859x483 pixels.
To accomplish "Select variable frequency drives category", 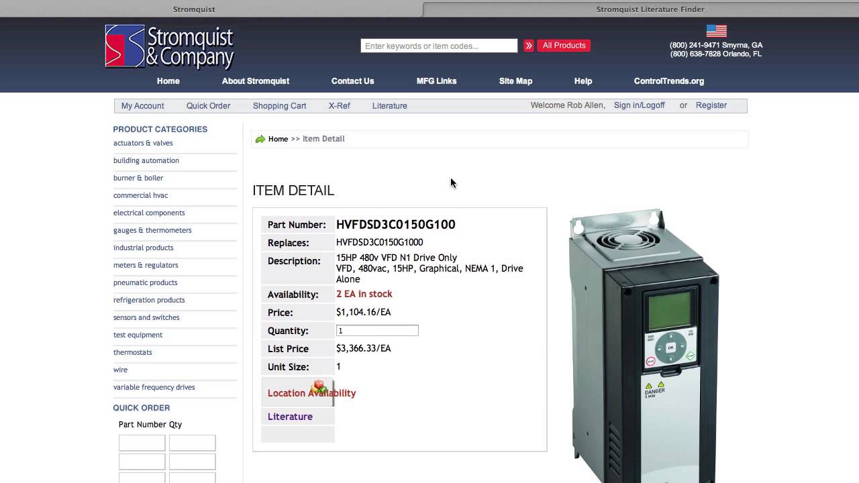I will [x=154, y=387].
